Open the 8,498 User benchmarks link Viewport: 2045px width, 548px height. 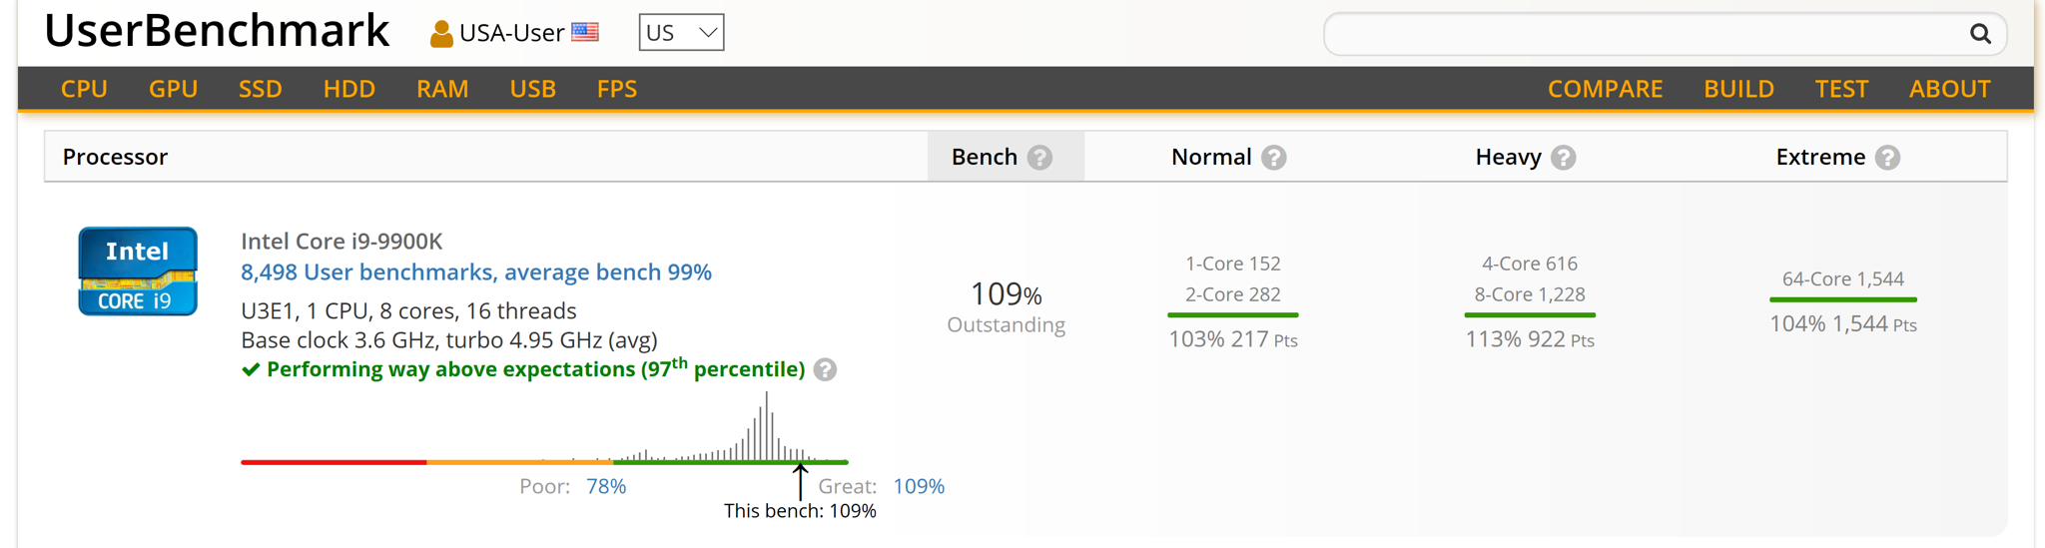[x=475, y=273]
